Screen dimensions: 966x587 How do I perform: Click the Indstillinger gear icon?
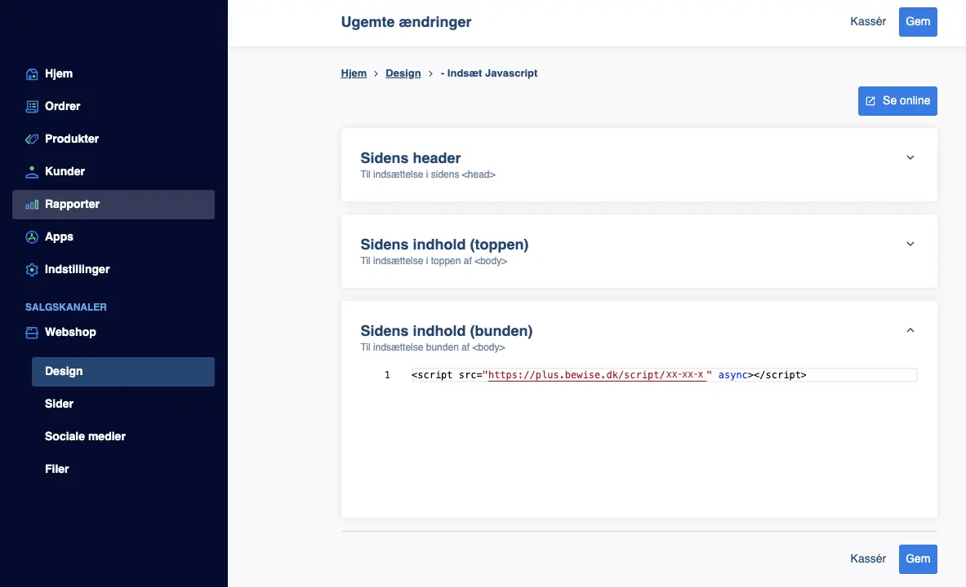coord(32,270)
